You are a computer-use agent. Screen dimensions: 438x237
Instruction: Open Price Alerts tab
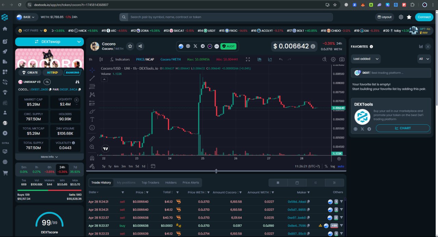(x=191, y=182)
